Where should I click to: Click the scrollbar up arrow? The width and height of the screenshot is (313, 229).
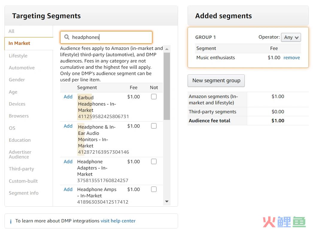tap(167, 49)
